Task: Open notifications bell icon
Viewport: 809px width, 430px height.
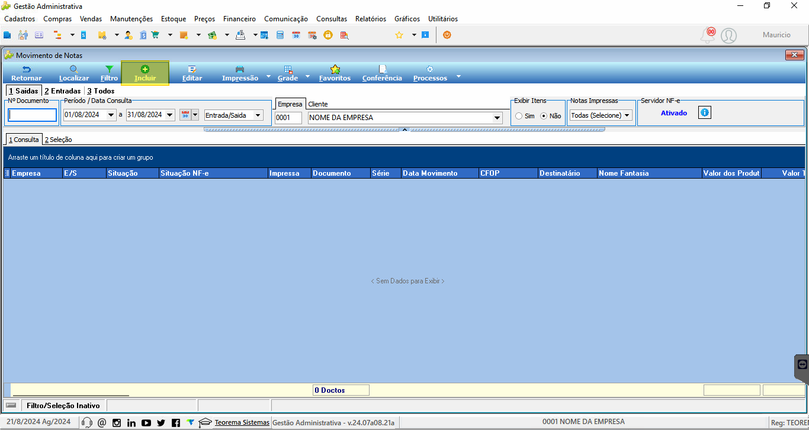Action: pyautogui.click(x=708, y=35)
